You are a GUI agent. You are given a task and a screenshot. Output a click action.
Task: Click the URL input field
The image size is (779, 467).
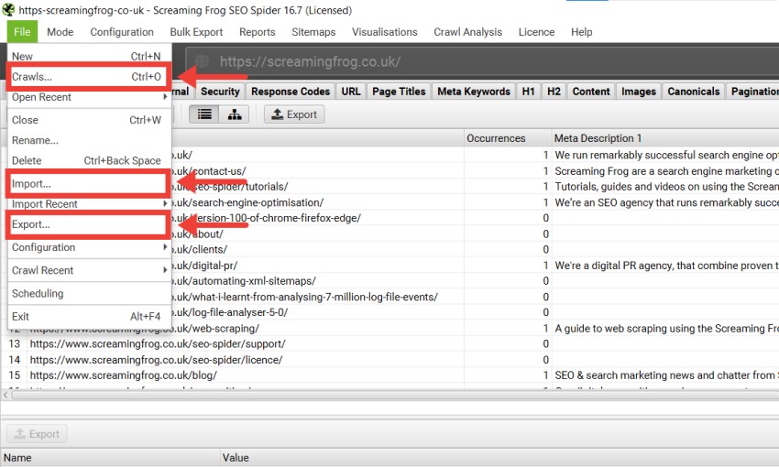click(482, 61)
